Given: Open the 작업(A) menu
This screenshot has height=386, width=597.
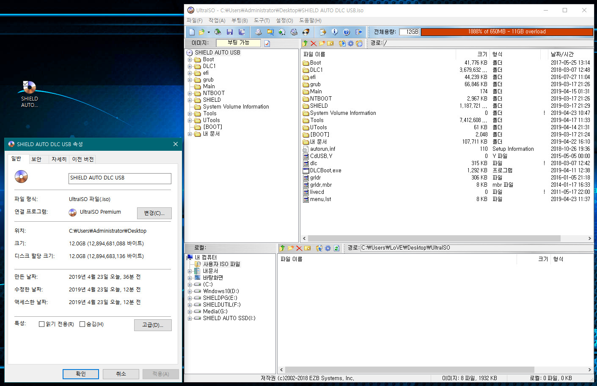Looking at the screenshot, I should pyautogui.click(x=217, y=20).
